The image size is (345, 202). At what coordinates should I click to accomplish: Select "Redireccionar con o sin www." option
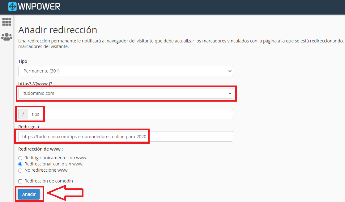(x=20, y=164)
